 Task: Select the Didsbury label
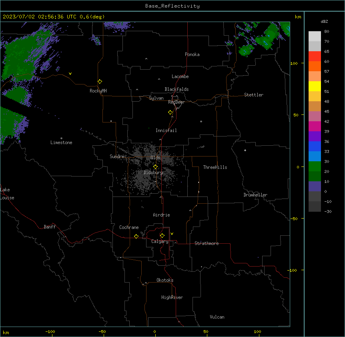point(153,173)
